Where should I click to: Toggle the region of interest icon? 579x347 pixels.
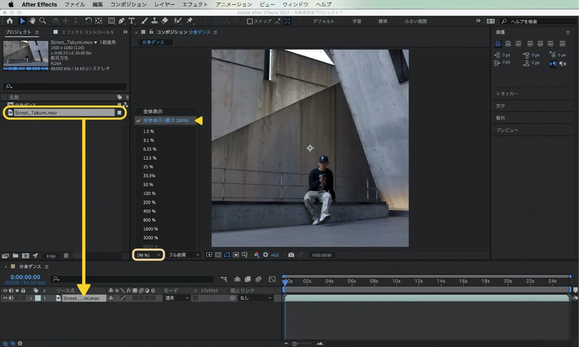click(x=236, y=255)
